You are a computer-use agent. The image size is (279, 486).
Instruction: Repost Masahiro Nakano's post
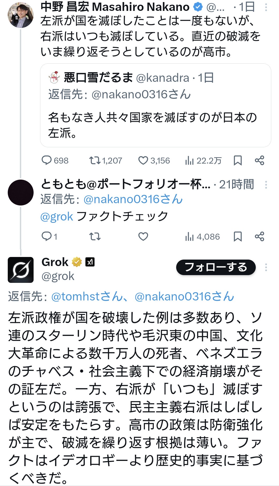coord(95,160)
